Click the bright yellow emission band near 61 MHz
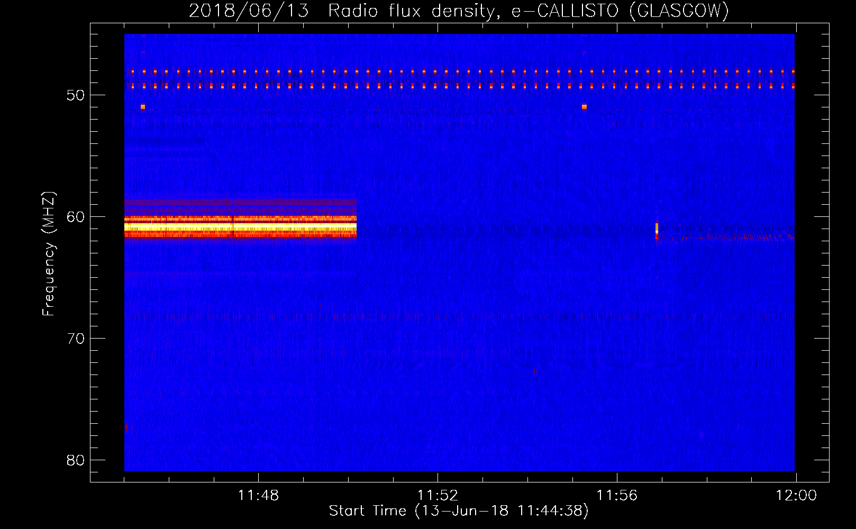856x529 pixels. (240, 227)
